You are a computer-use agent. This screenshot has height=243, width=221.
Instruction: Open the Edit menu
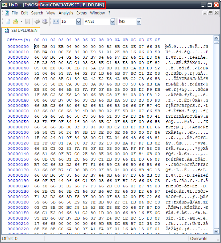[x=24, y=13]
